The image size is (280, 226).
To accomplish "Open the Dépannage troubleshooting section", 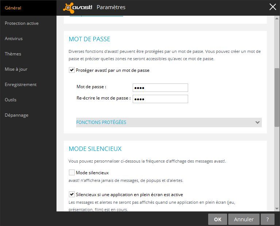I will (x=16, y=115).
